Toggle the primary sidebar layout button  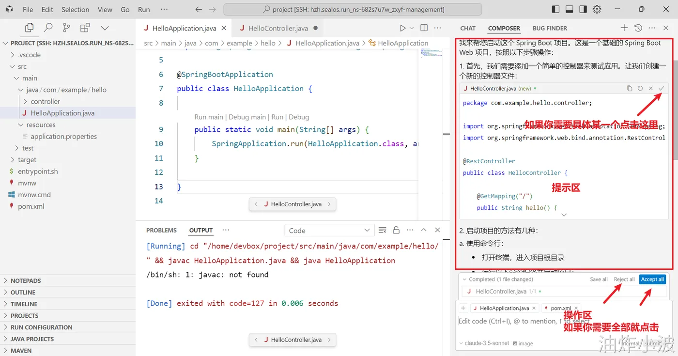click(555, 9)
